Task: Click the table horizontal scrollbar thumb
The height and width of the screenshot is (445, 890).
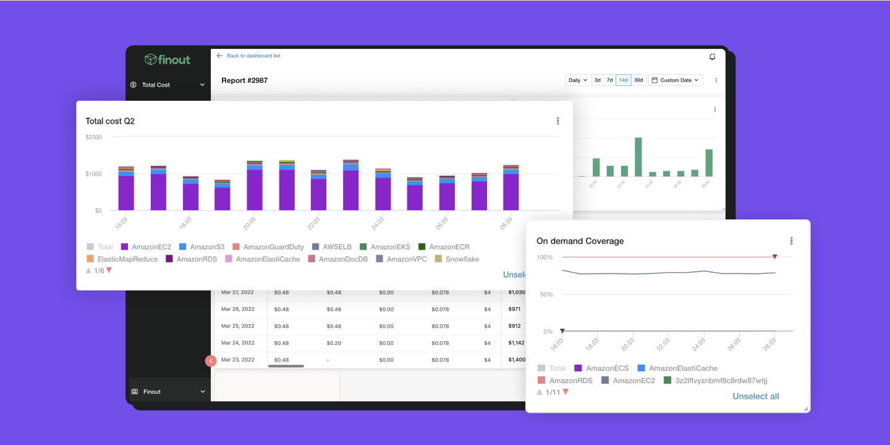Action: pos(286,367)
